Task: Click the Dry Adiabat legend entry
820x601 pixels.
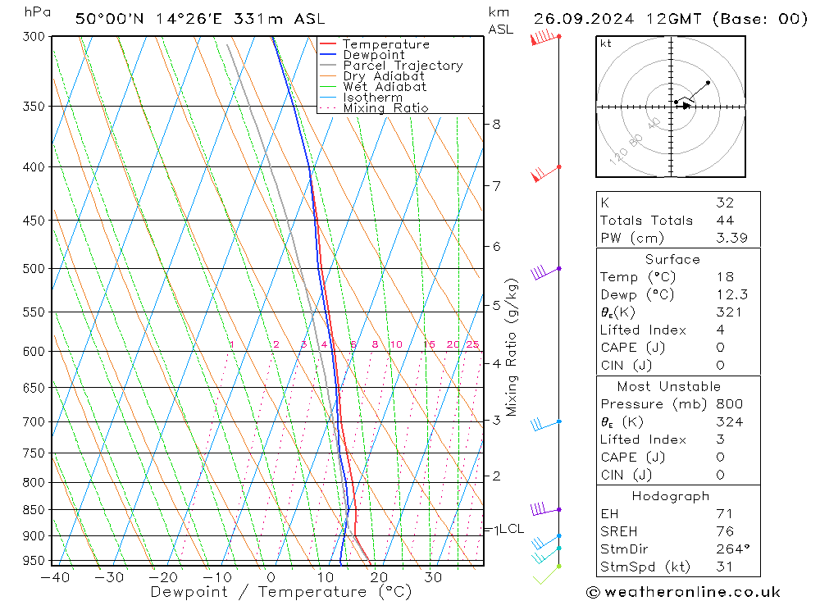Action: coord(371,76)
